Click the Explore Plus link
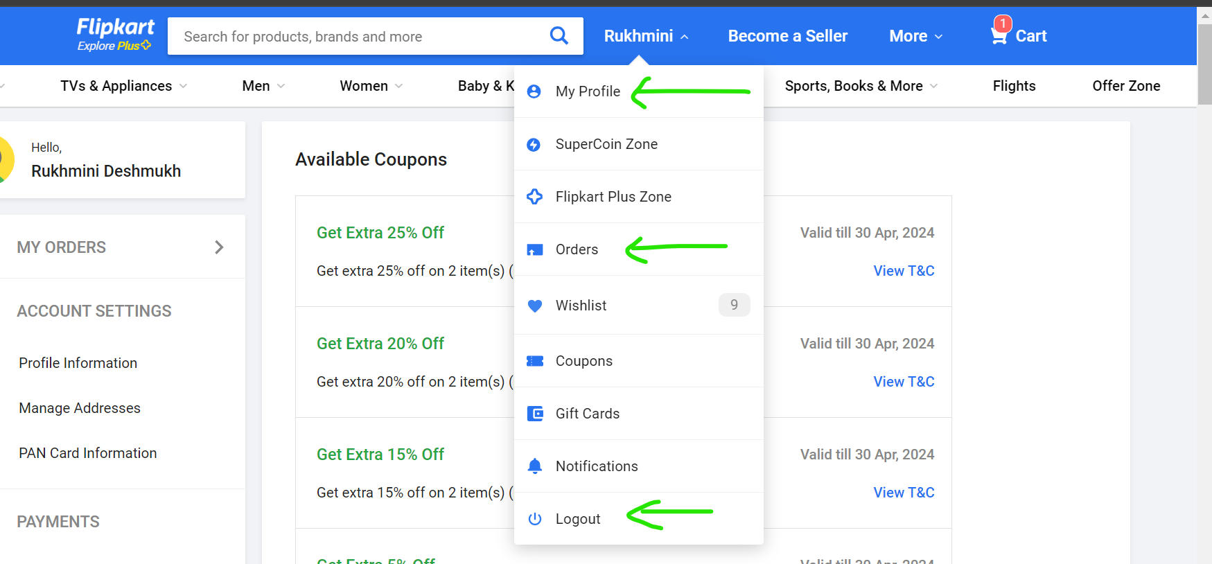The height and width of the screenshot is (564, 1212). tap(114, 46)
